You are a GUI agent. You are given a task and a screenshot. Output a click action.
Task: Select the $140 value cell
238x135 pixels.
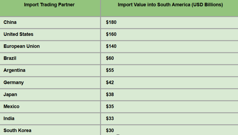(111, 46)
